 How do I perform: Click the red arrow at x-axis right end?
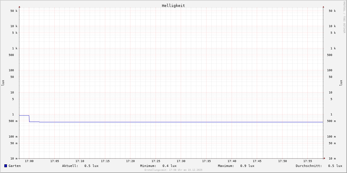pos(324,158)
